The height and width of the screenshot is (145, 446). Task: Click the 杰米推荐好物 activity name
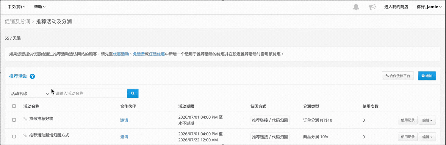[x=41, y=119]
